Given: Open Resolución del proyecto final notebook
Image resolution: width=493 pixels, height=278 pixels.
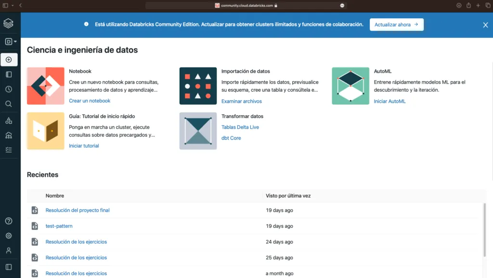Looking at the screenshot, I should click(x=77, y=210).
